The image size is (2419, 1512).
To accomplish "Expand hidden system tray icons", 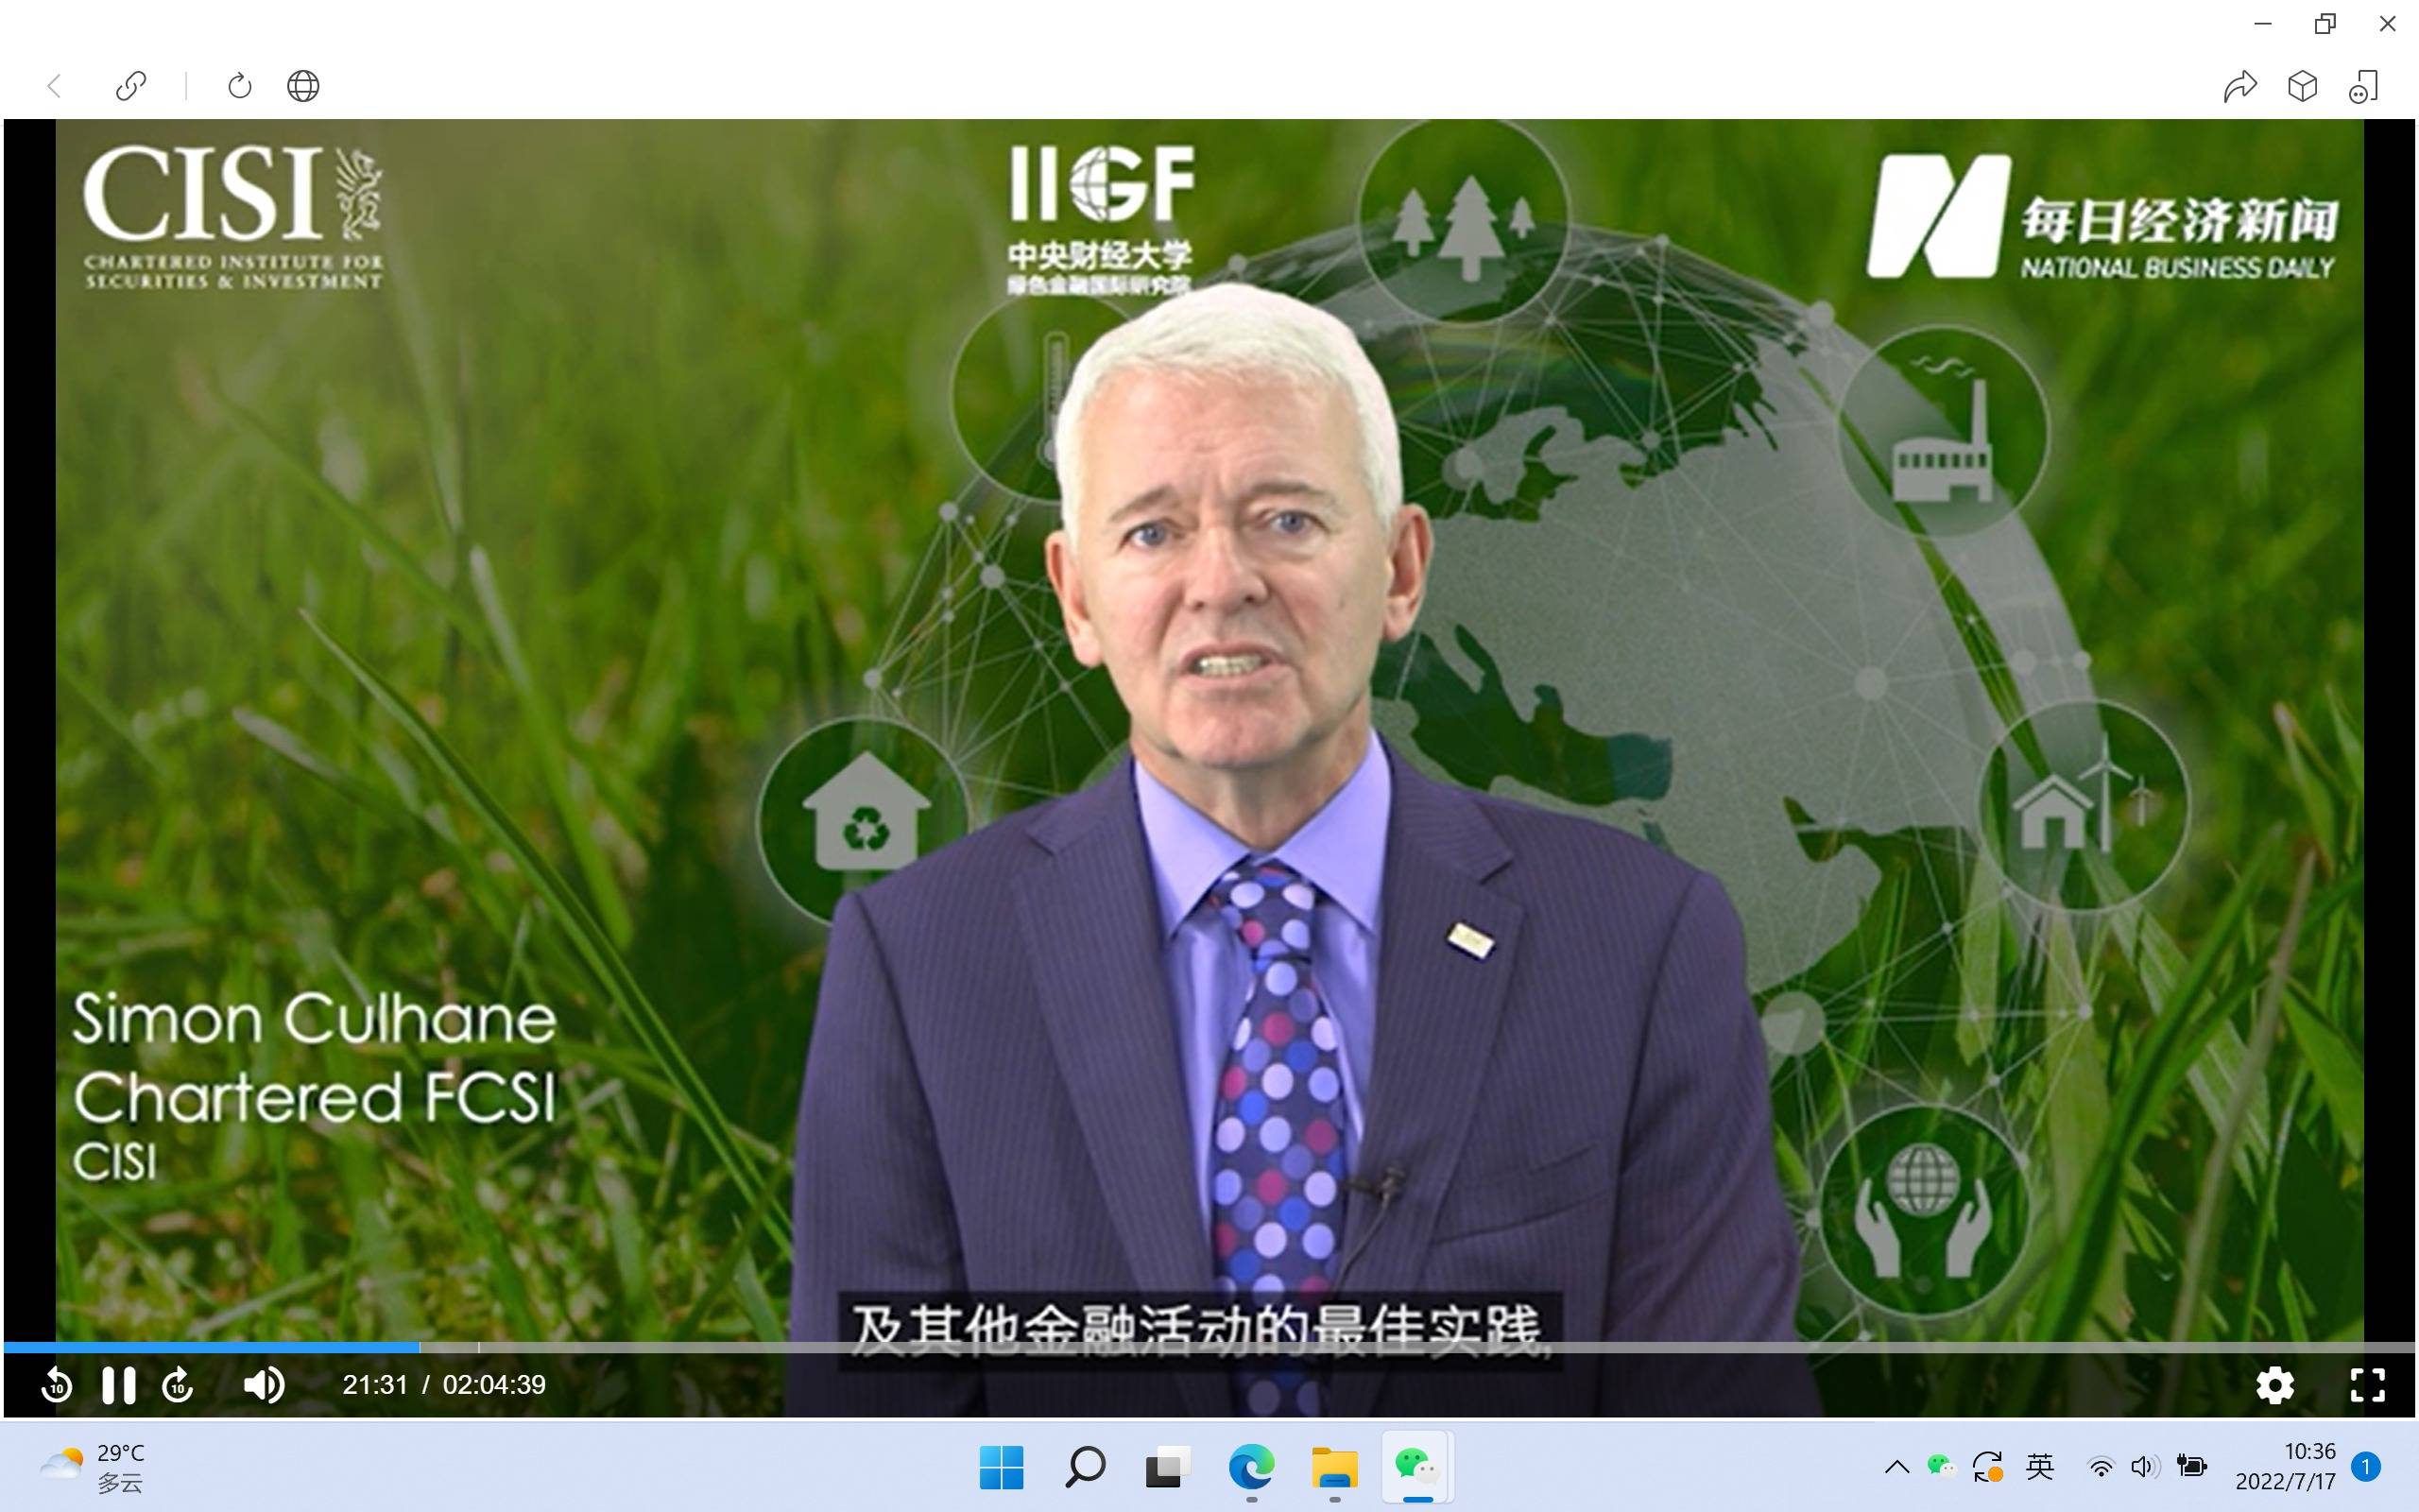I will tap(1896, 1467).
